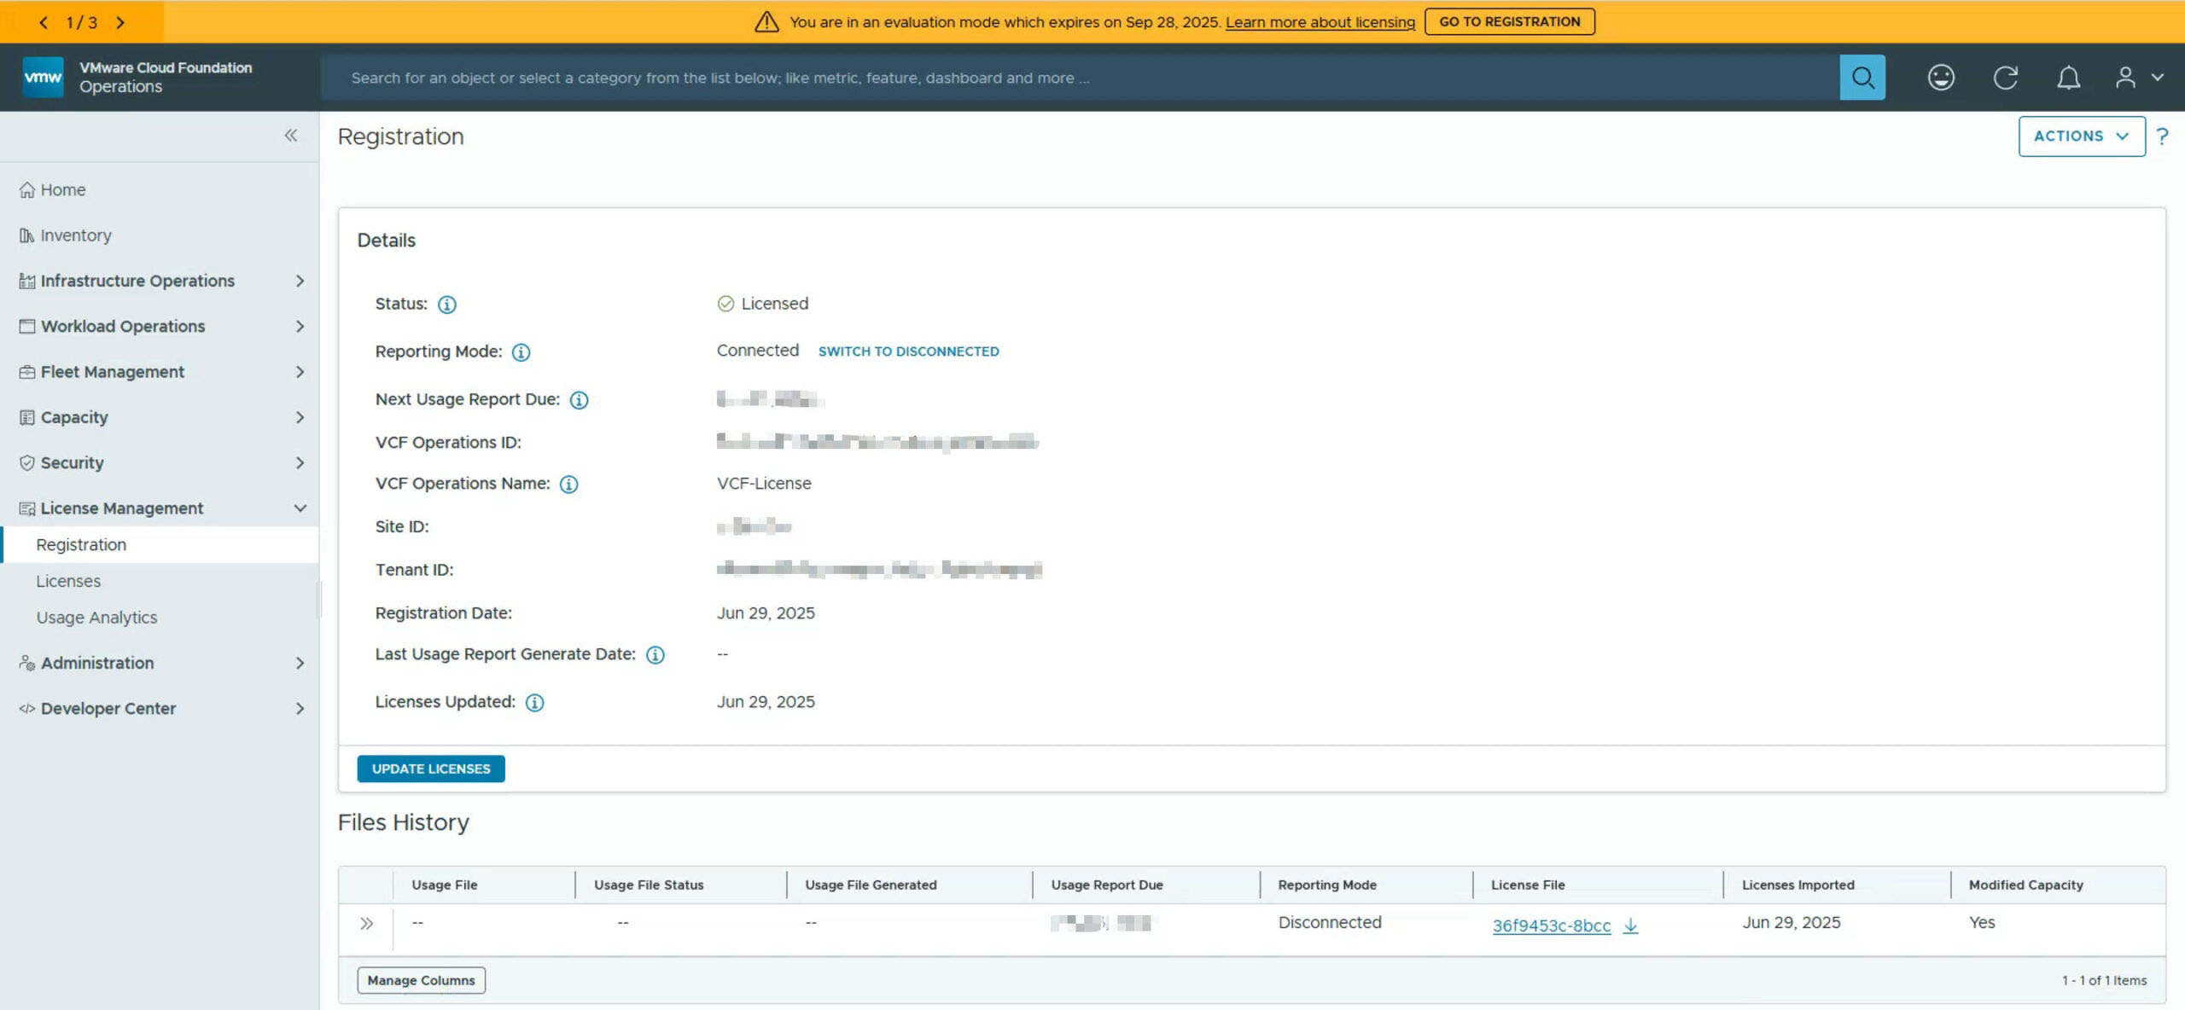
Task: Click info icon next to Status
Action: click(x=446, y=305)
